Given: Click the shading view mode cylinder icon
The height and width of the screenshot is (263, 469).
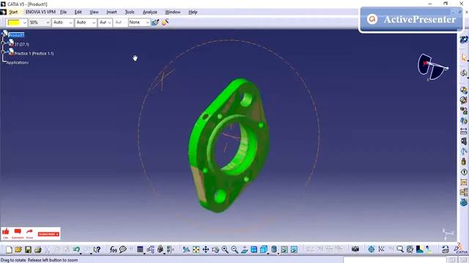Looking at the screenshot, I should [273, 249].
